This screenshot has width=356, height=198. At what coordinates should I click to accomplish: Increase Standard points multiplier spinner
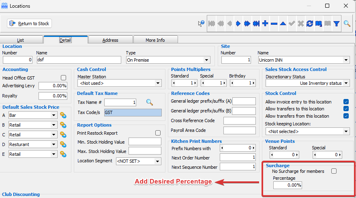click(195, 83)
